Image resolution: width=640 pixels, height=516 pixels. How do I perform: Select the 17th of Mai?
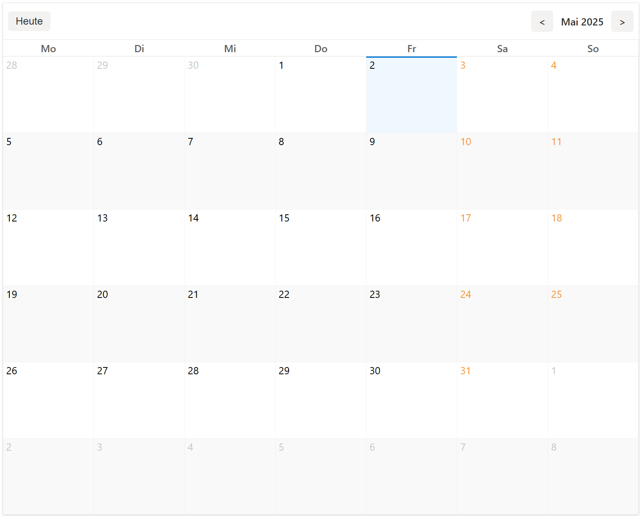(502, 247)
